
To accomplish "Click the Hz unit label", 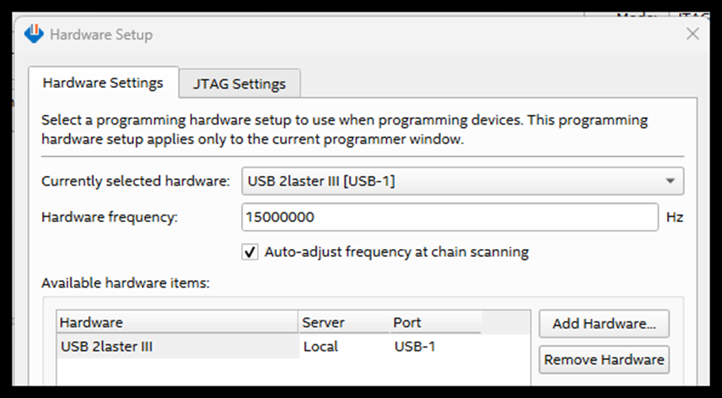I will point(674,217).
